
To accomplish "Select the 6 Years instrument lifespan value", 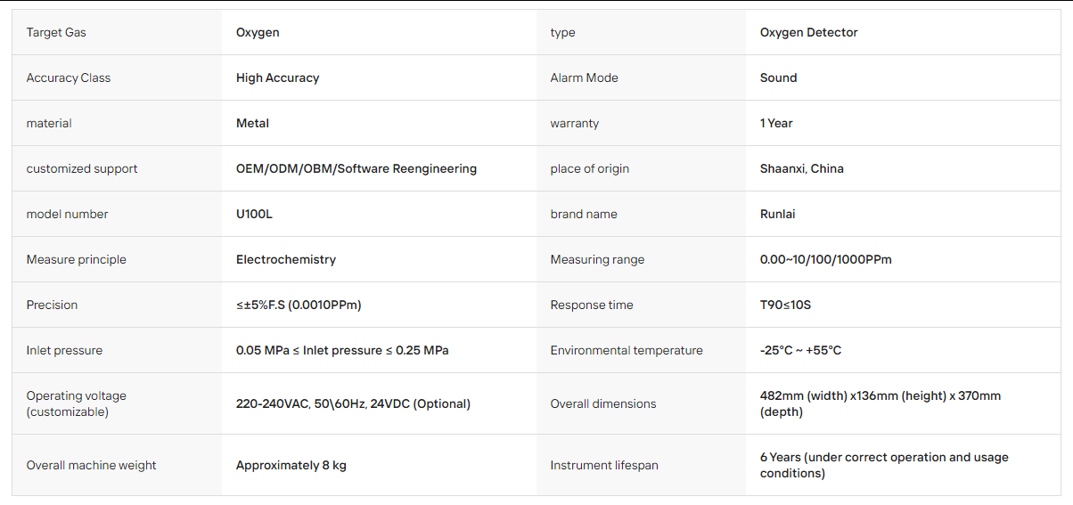I will pos(884,465).
